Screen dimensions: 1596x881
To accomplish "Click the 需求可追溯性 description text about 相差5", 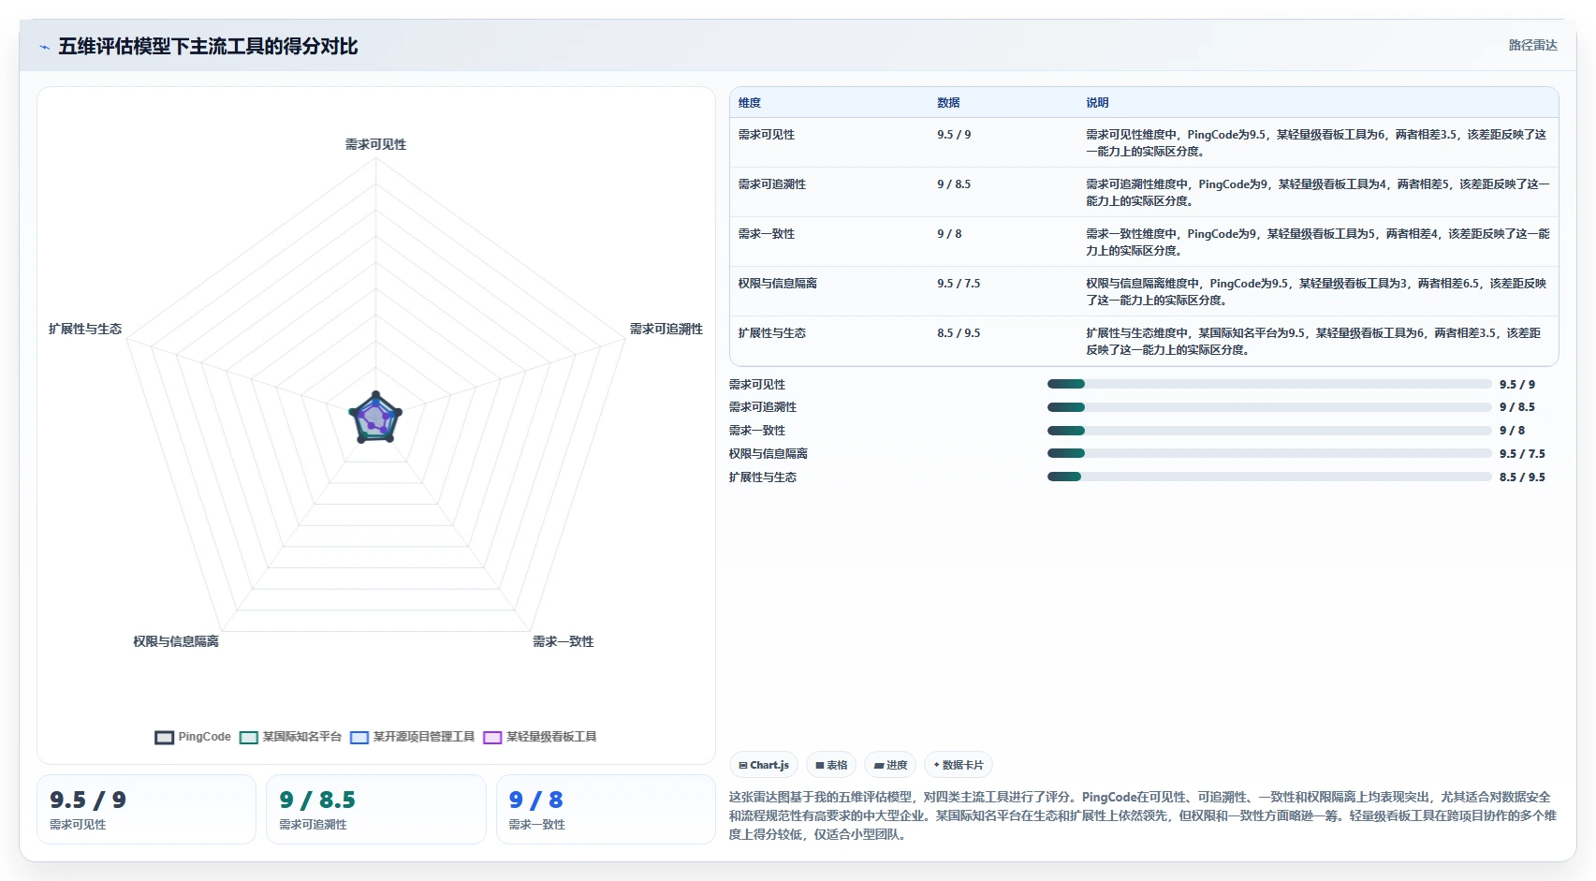I will tap(1318, 193).
